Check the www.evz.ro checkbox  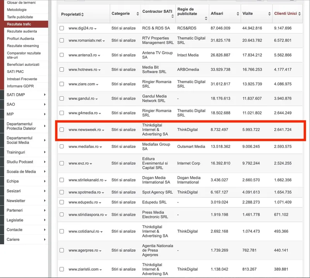tap(62, 163)
